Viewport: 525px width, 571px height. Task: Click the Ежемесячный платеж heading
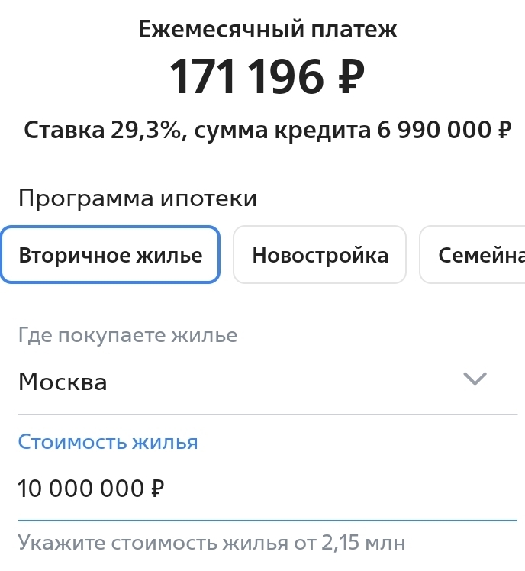tap(268, 30)
